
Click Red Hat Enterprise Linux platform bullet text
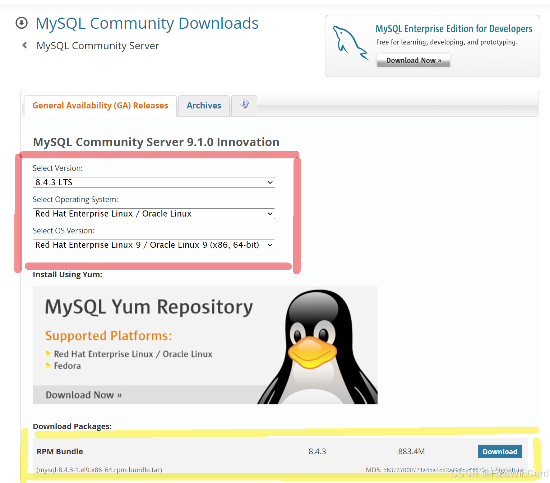pyautogui.click(x=133, y=354)
